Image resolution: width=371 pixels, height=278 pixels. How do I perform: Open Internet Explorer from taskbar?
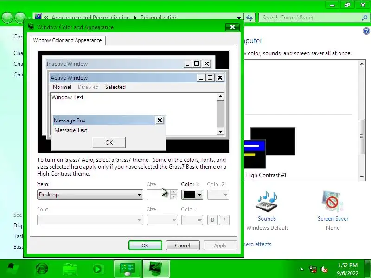click(x=42, y=269)
